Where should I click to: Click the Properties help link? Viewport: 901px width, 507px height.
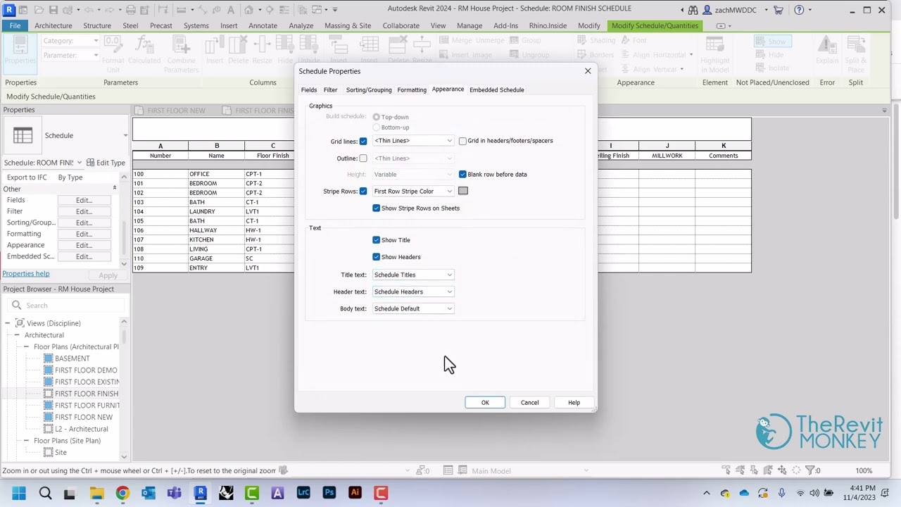pos(26,274)
